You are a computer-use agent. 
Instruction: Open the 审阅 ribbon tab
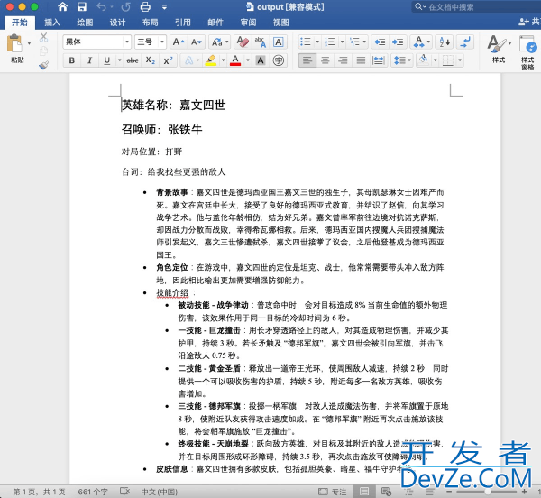[x=248, y=23]
